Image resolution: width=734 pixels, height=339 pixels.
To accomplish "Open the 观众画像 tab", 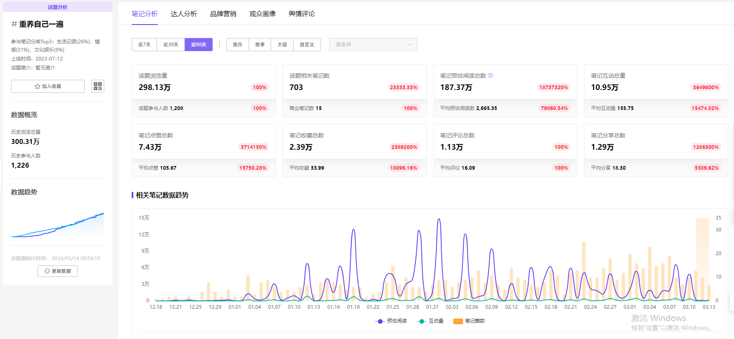I will click(x=263, y=14).
